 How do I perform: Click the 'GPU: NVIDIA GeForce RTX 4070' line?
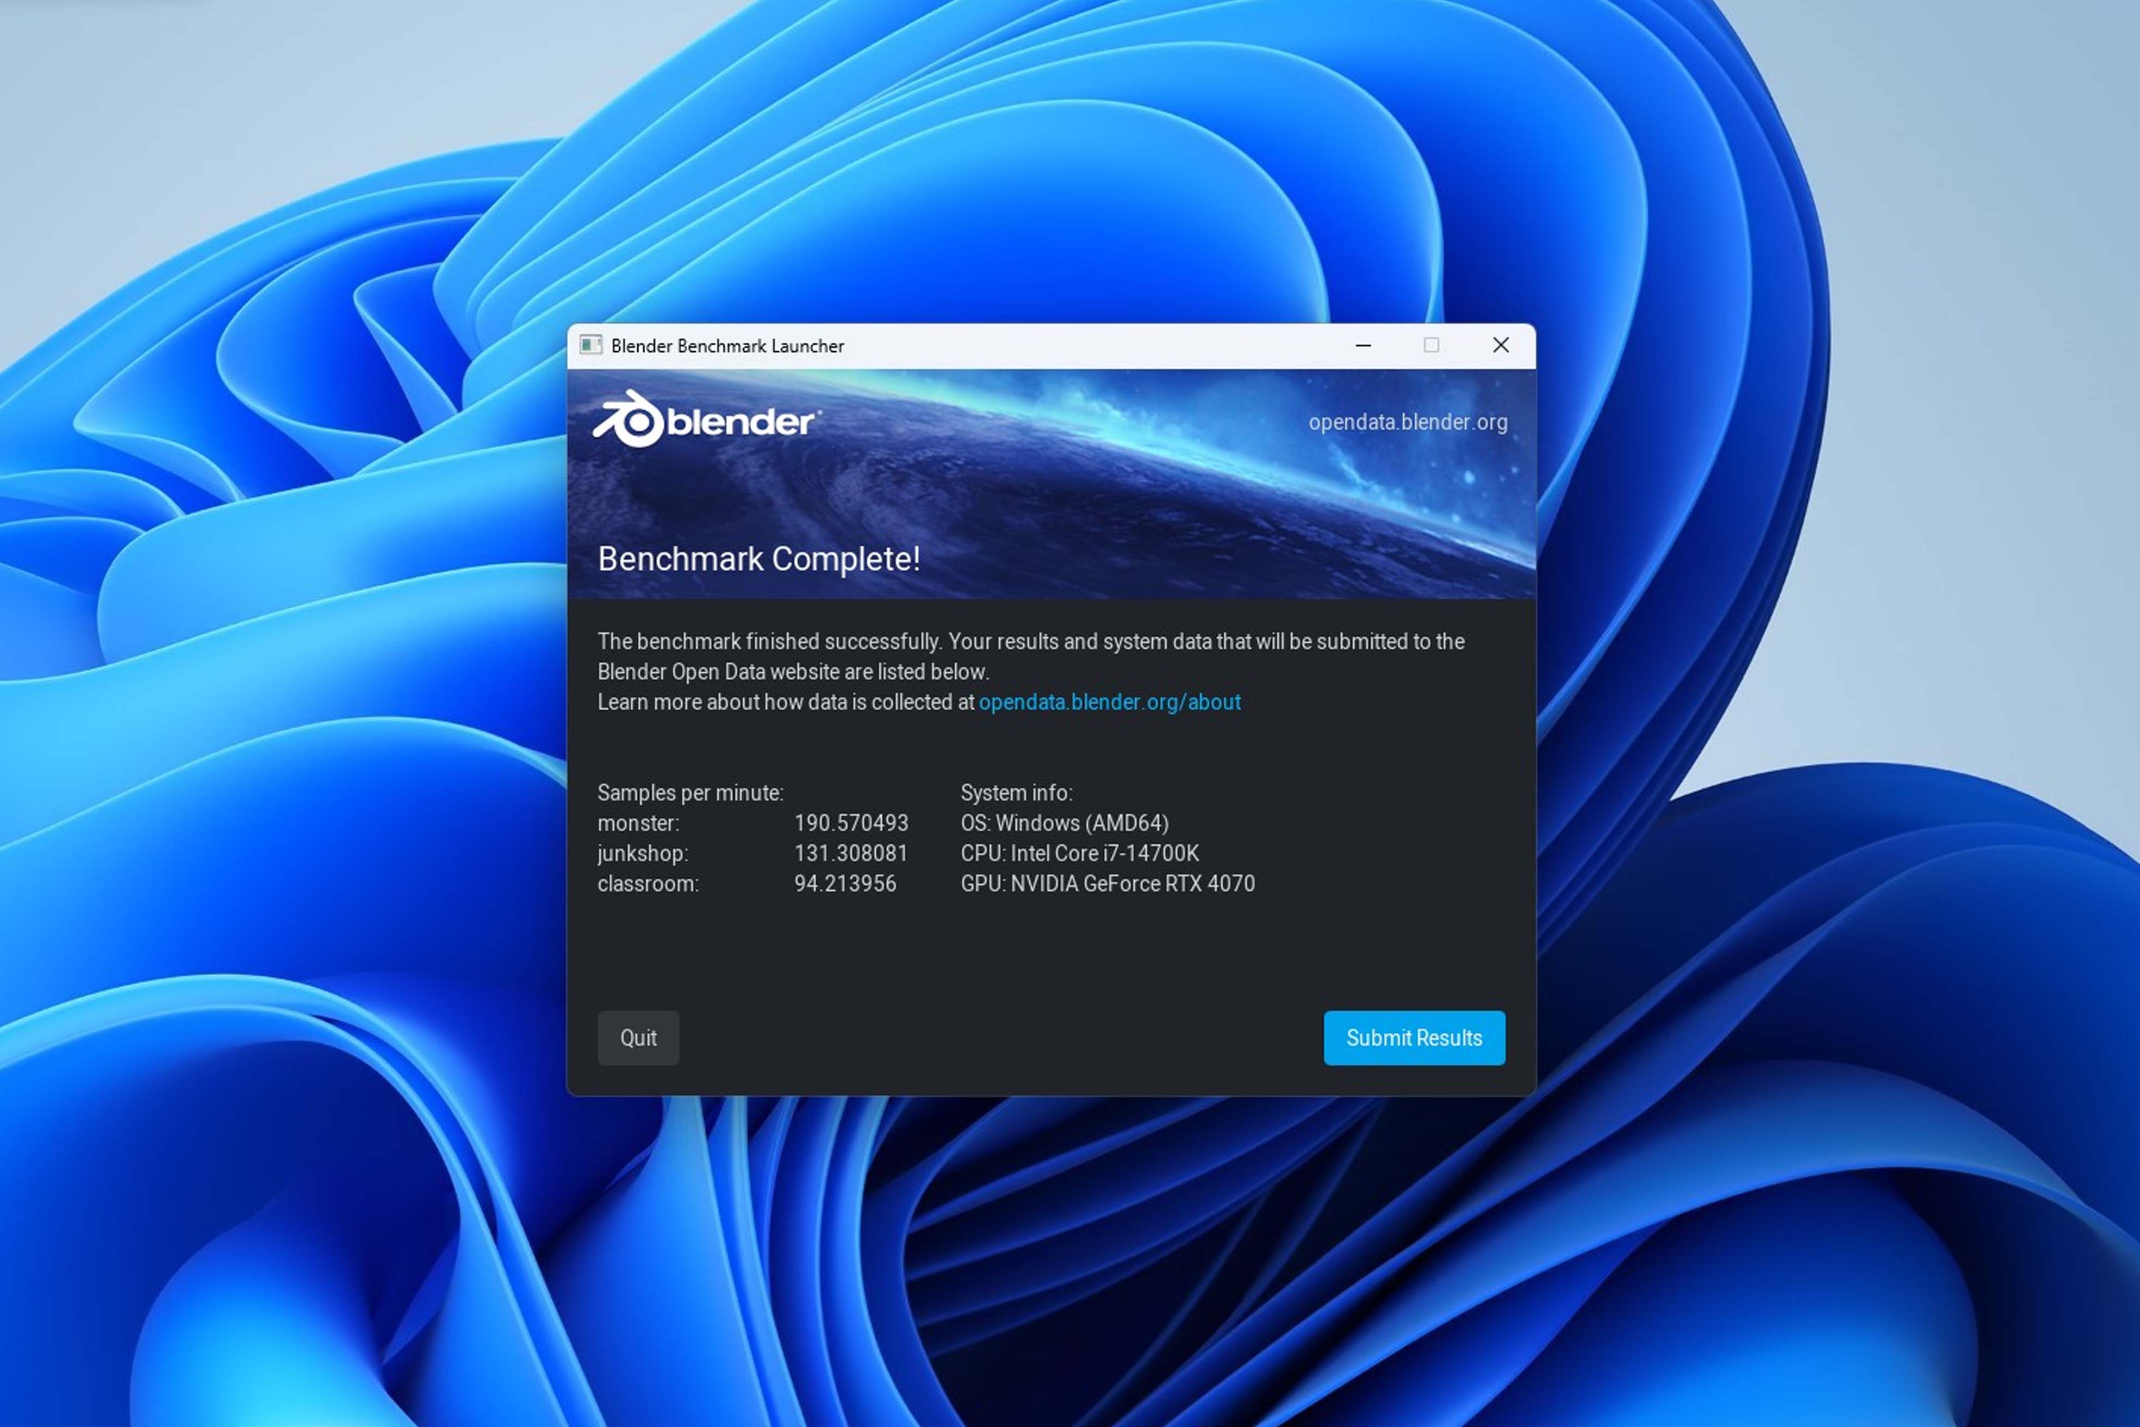(1108, 884)
